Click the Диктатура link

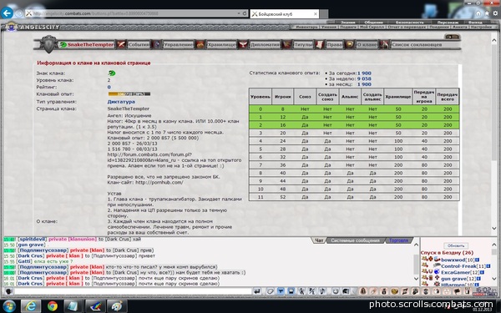point(121,102)
